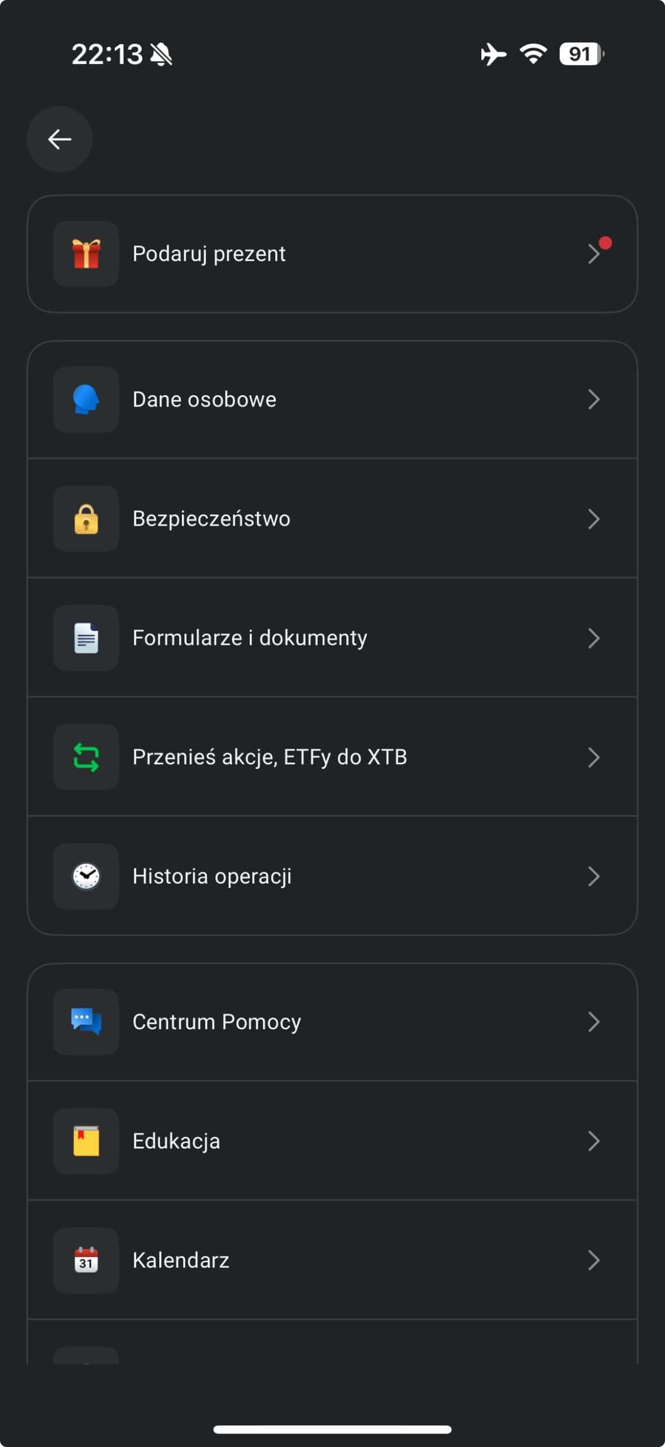Tap the red notification dot on Podaruj prezent
The height and width of the screenshot is (1447, 665).
[605, 243]
